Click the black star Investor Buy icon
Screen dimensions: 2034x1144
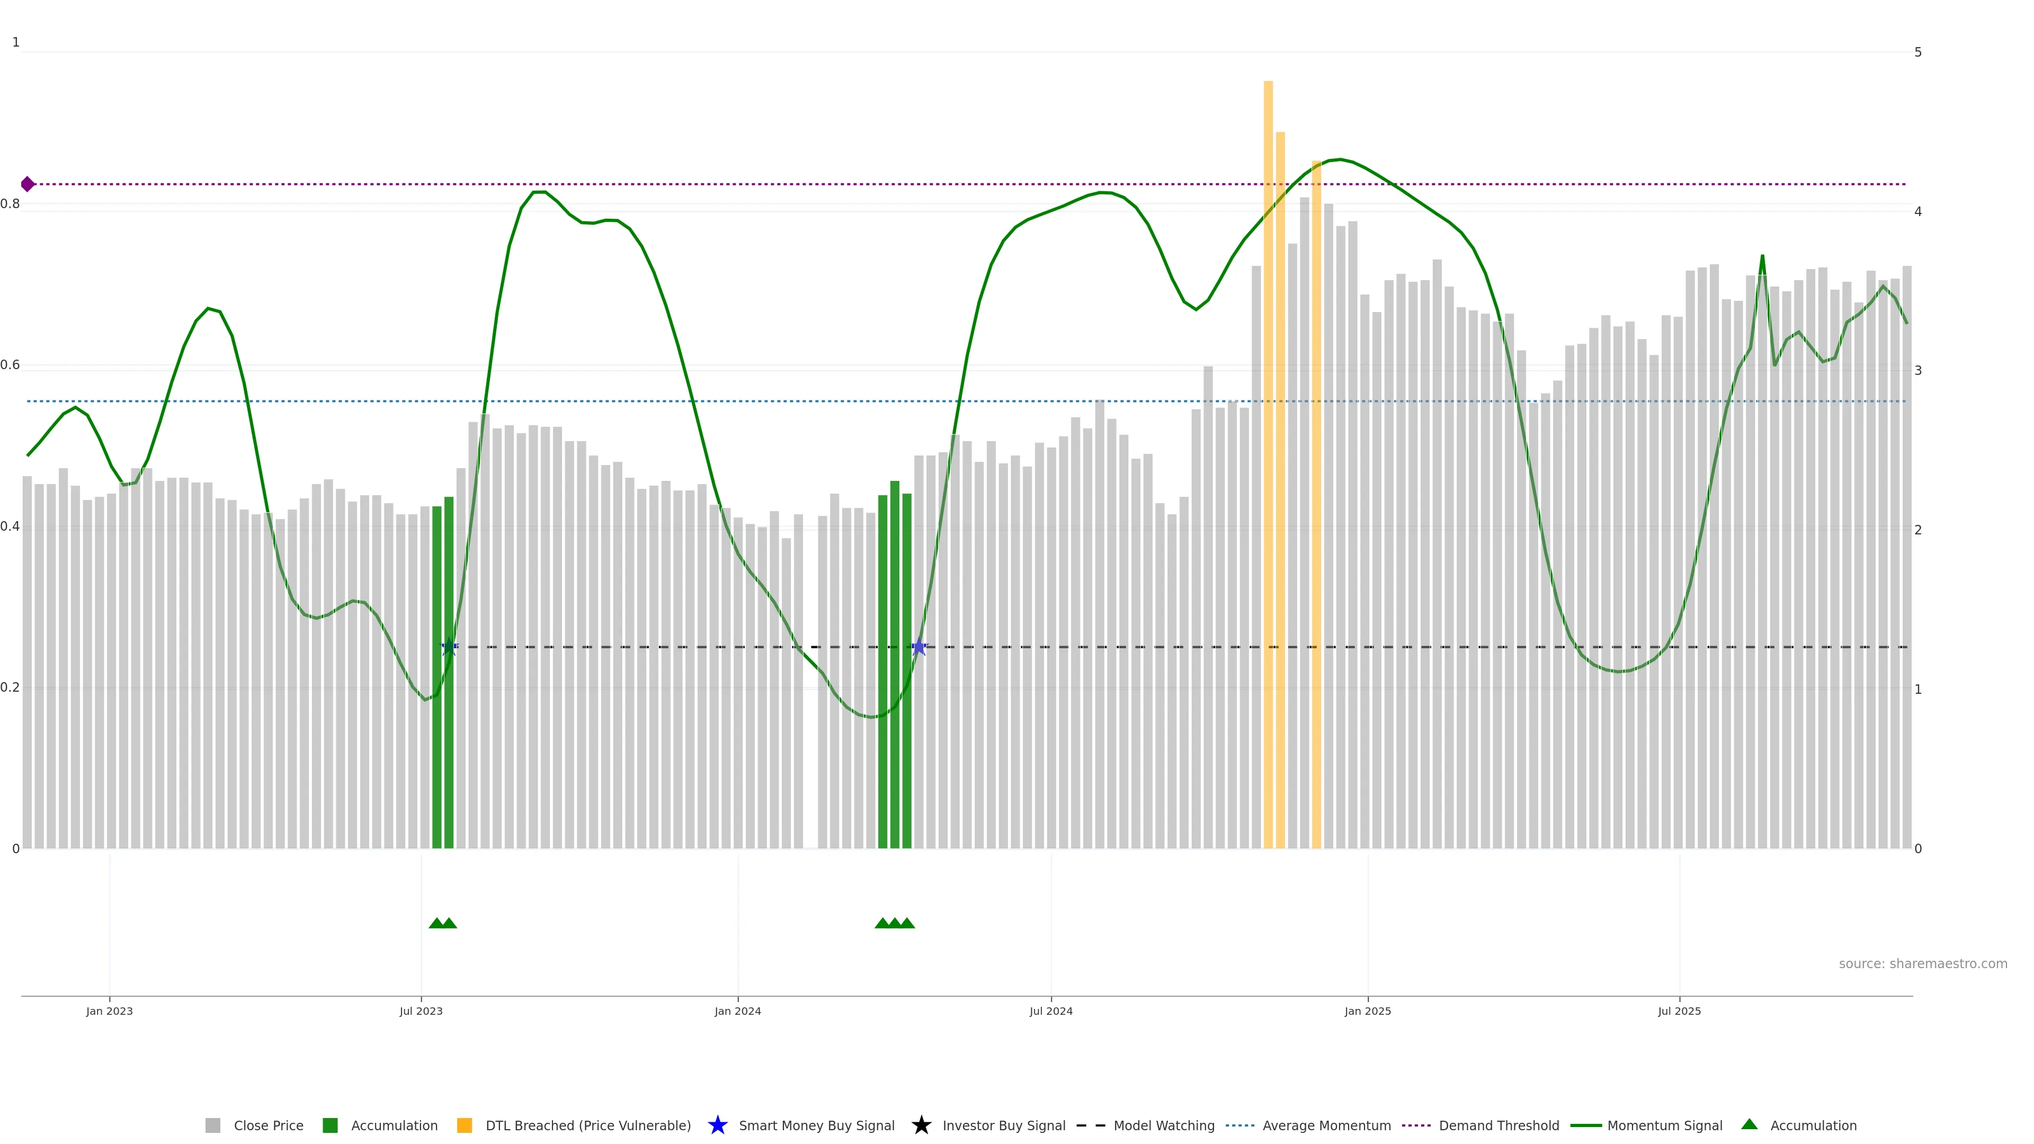(x=921, y=1125)
